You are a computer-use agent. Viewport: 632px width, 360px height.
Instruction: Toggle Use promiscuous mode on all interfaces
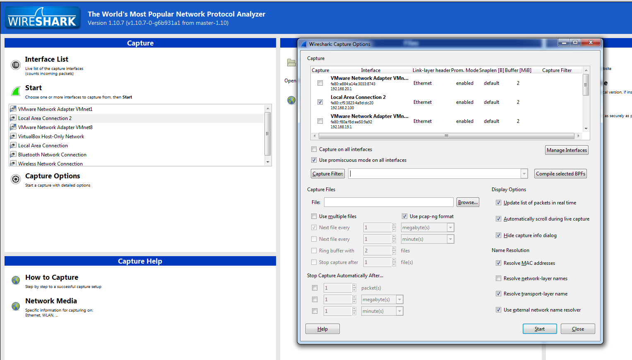click(314, 160)
